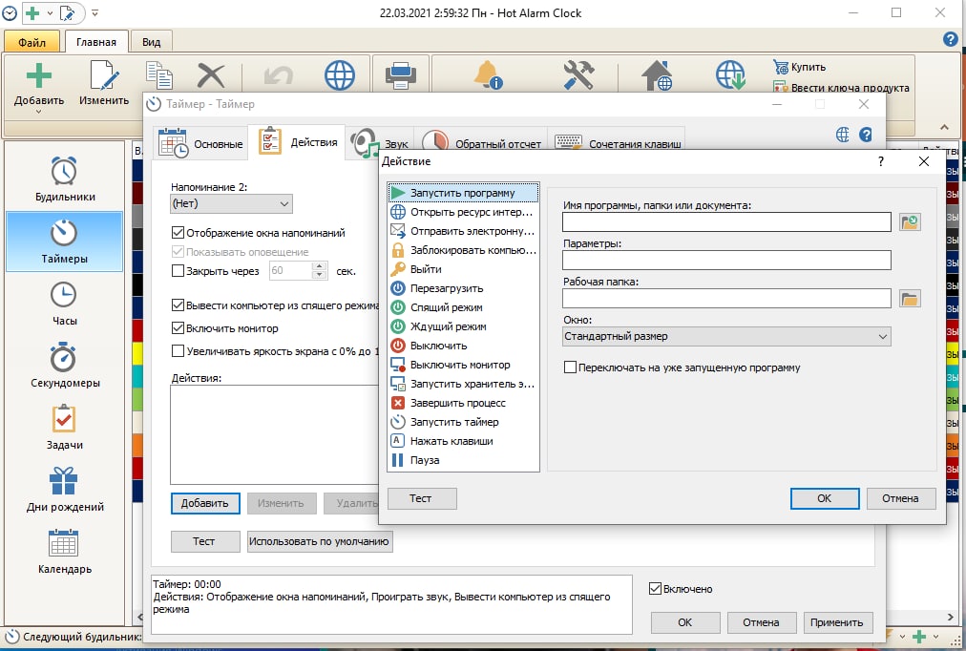Open the Вид ribbon tab
966x651 pixels.
click(152, 42)
